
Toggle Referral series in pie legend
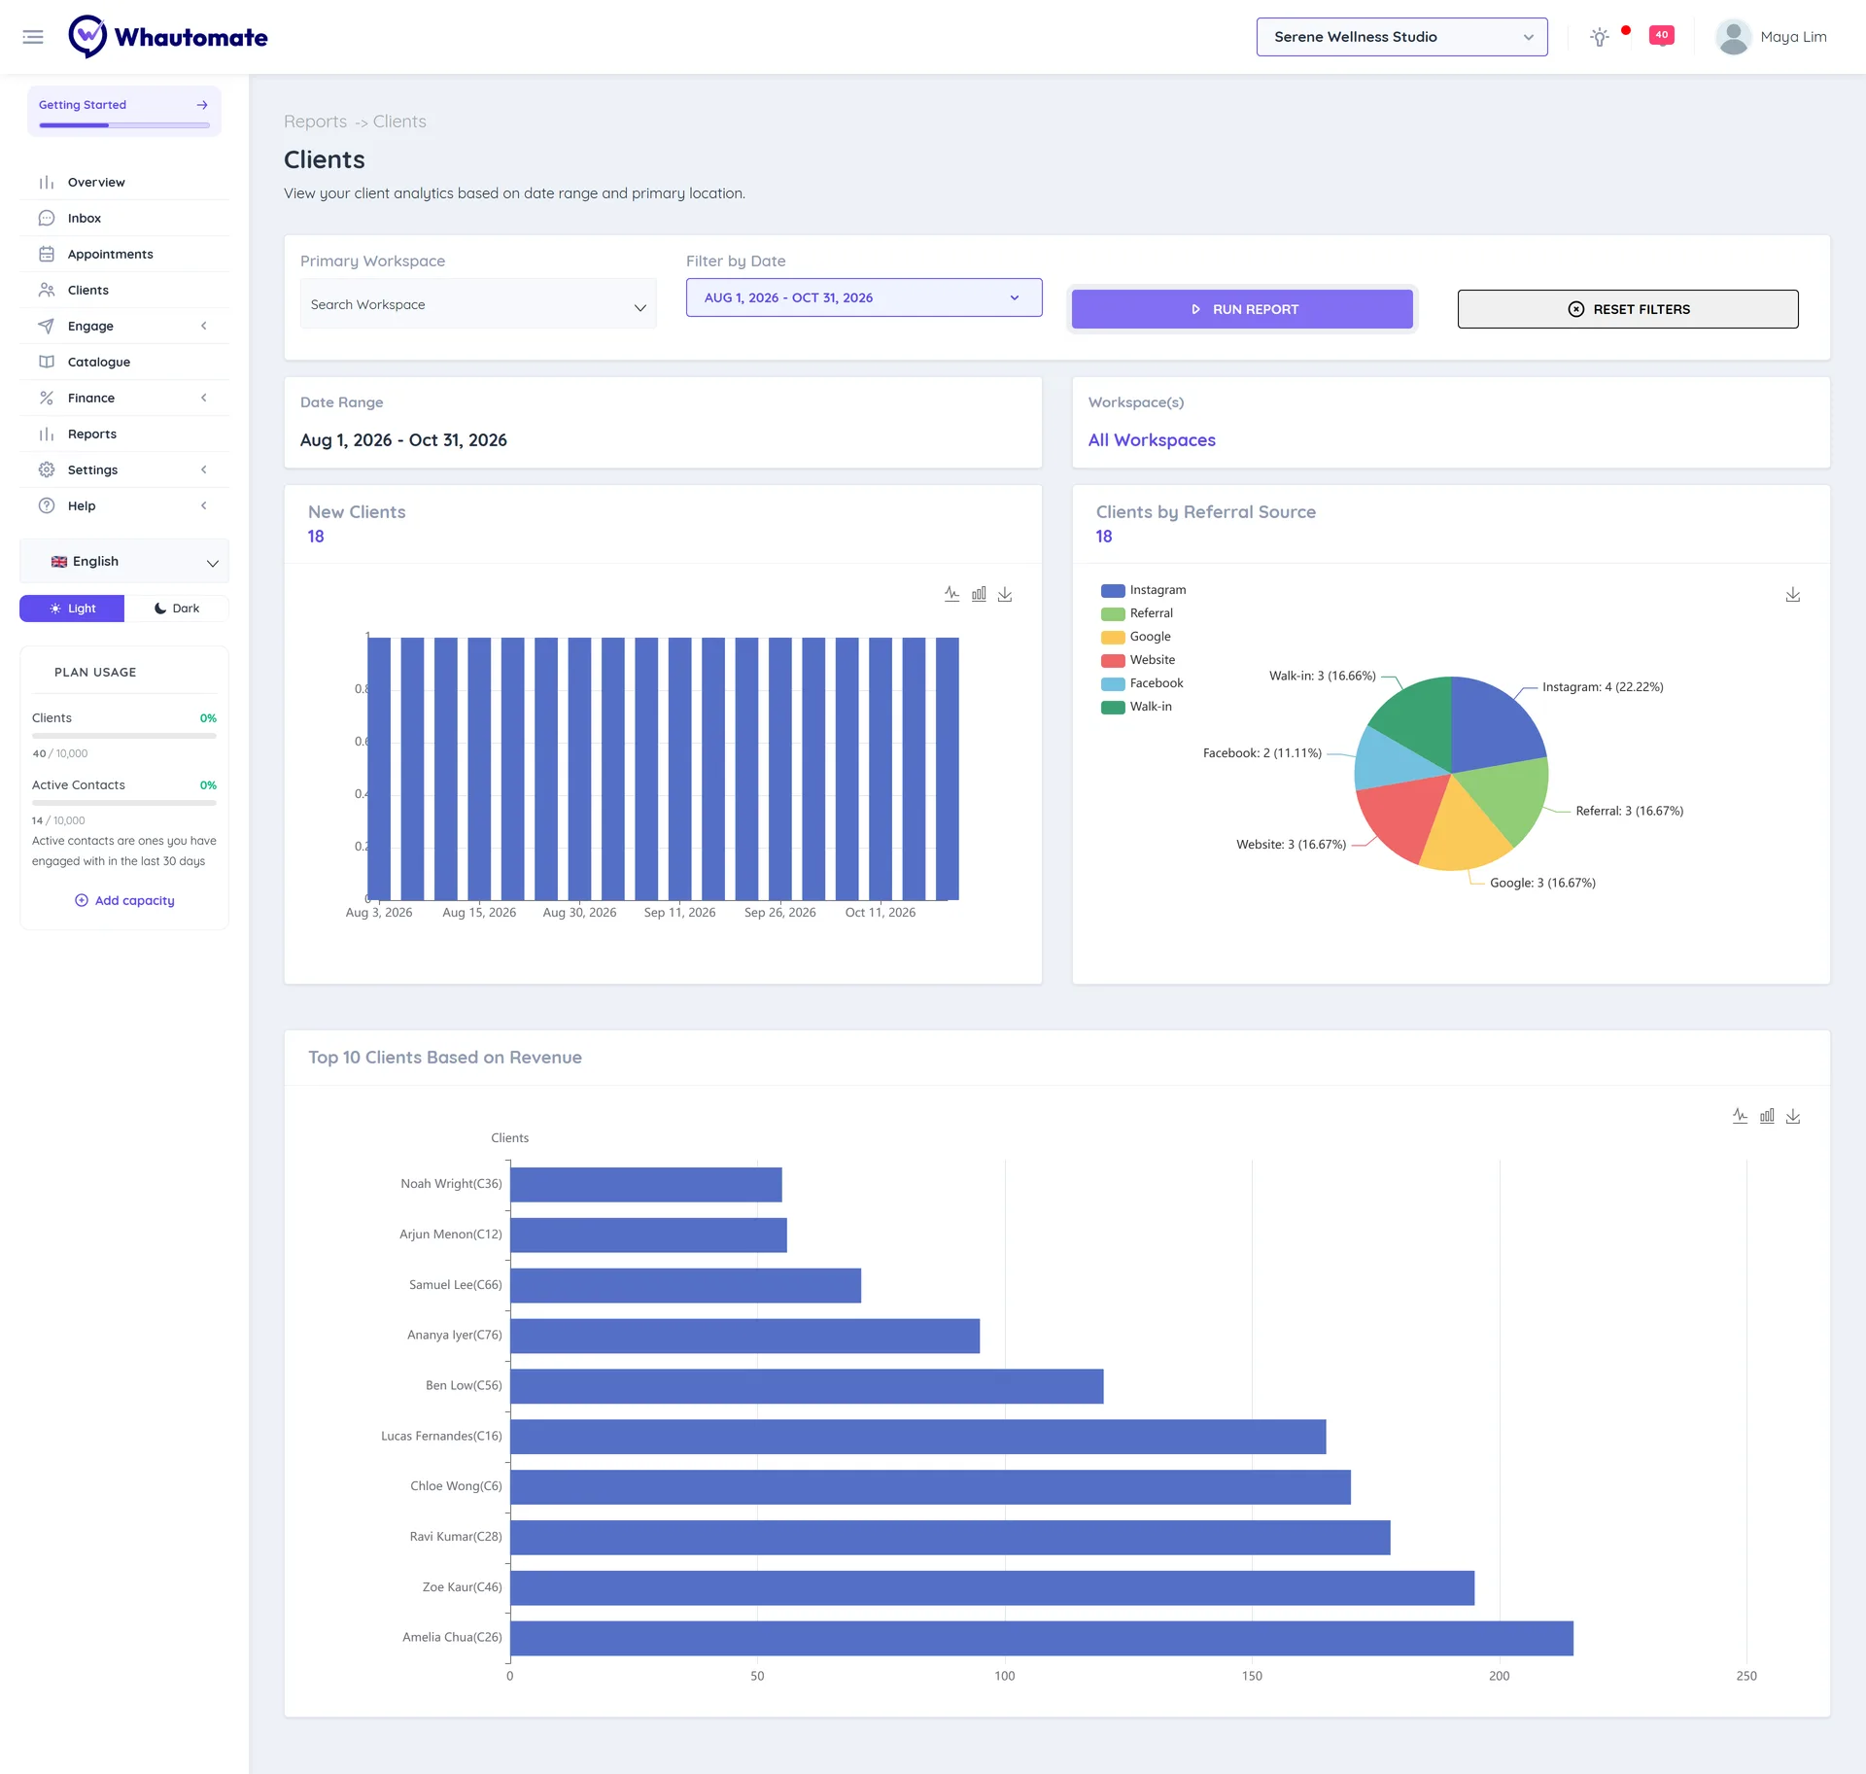pos(1137,613)
